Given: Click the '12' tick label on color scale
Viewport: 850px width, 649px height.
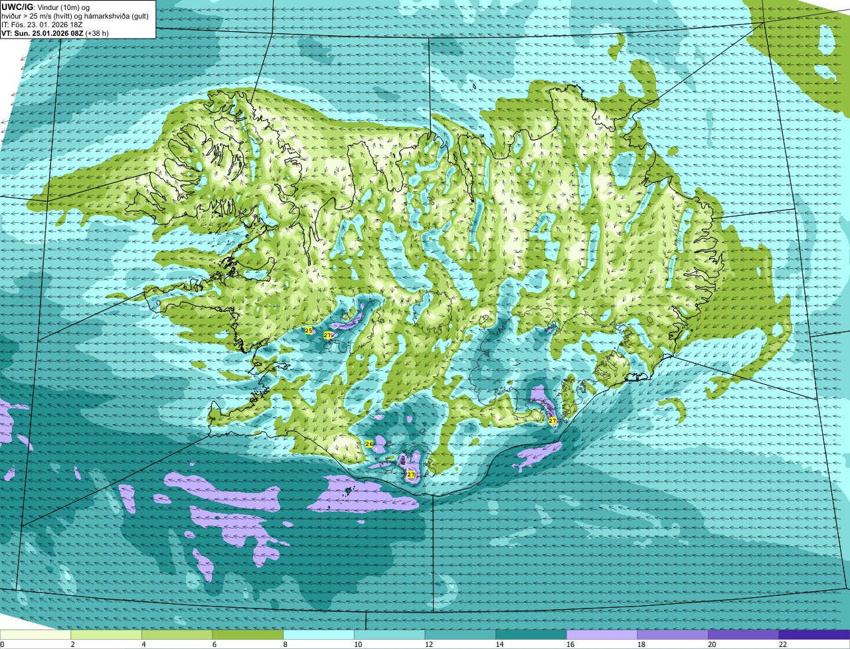Looking at the screenshot, I should tap(428, 644).
